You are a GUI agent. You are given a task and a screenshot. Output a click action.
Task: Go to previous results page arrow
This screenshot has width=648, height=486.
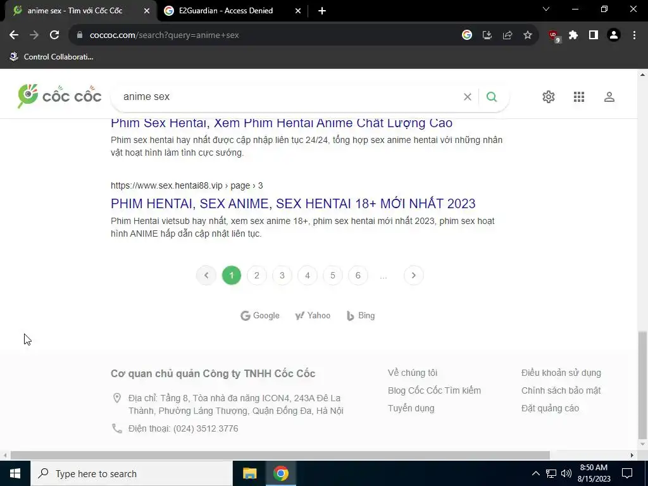[206, 275]
